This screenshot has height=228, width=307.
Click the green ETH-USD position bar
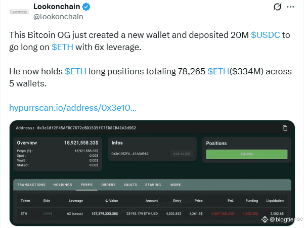coord(247,154)
